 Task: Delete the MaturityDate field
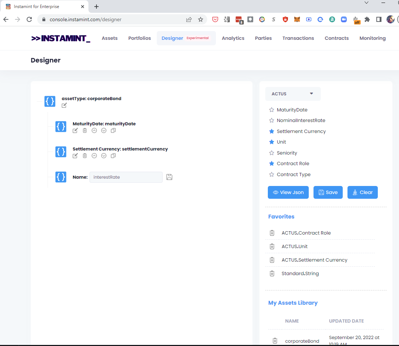(85, 130)
